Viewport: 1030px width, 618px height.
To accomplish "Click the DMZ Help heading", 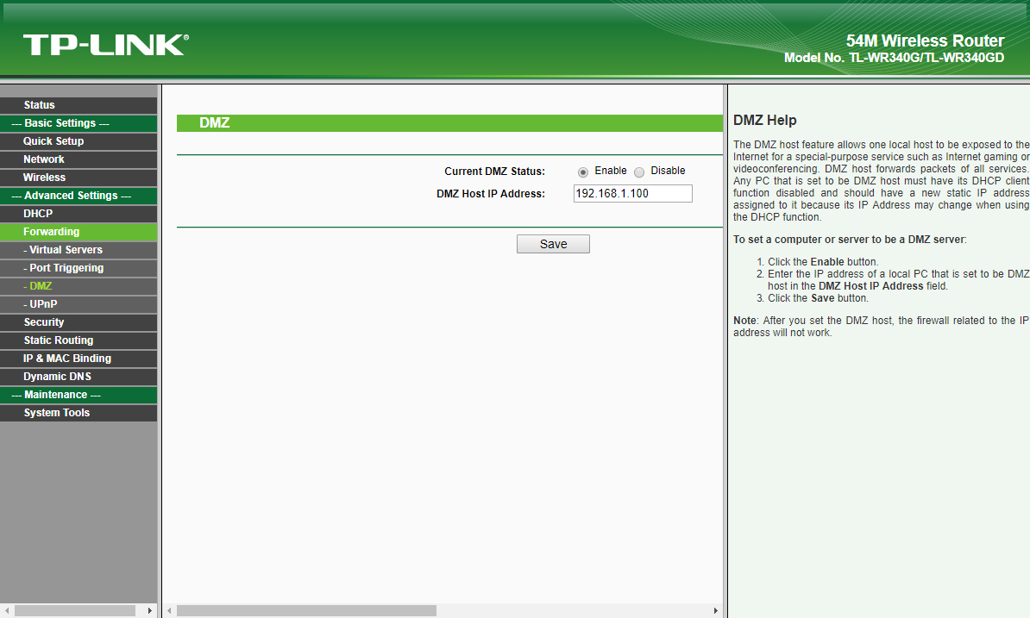I will click(x=764, y=120).
